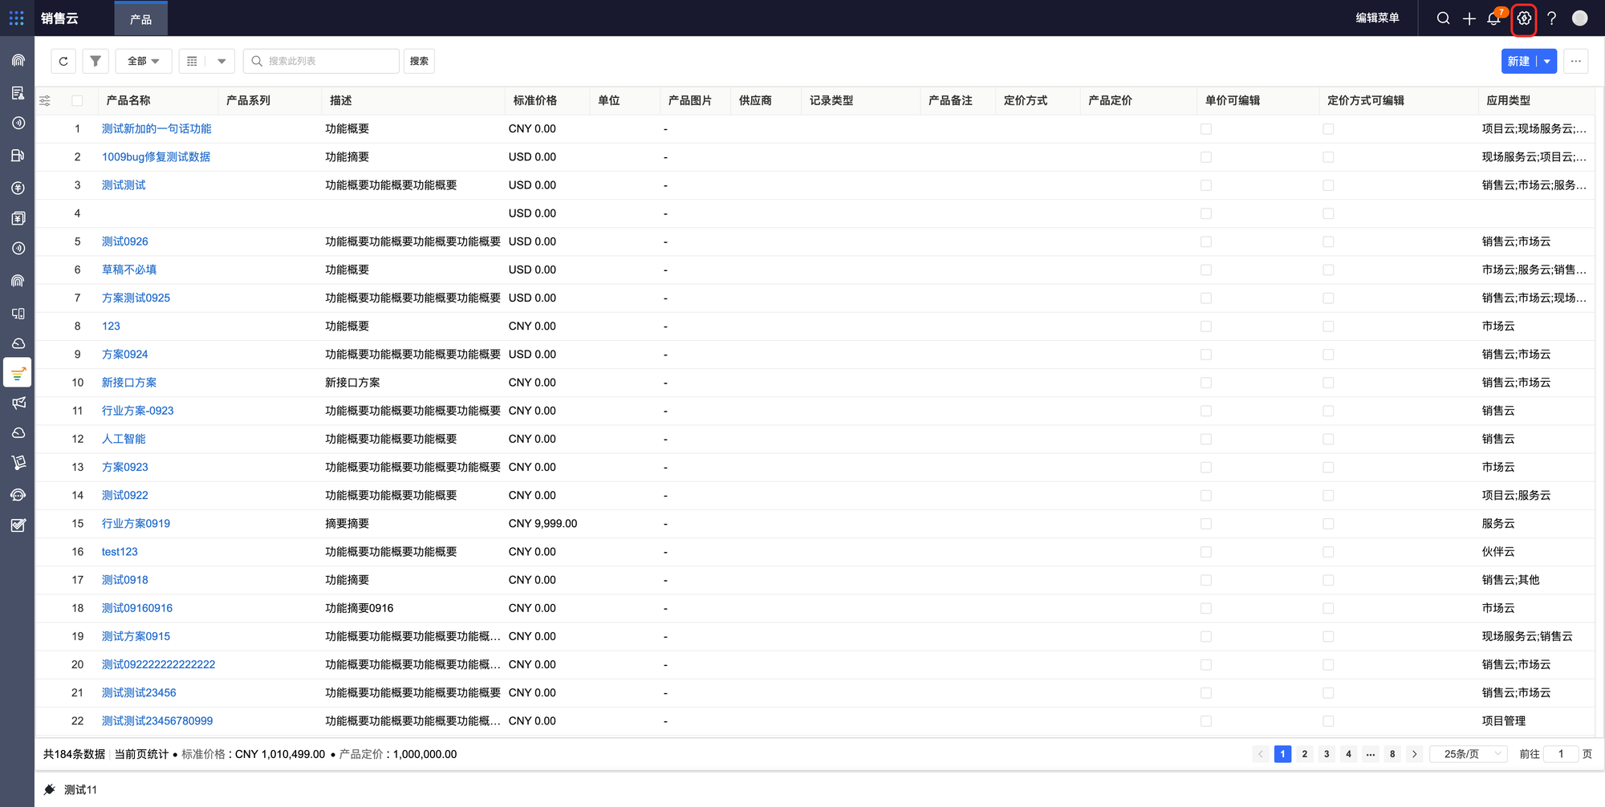The image size is (1605, 807).
Task: Click the plus quick-create icon
Action: (x=1469, y=18)
